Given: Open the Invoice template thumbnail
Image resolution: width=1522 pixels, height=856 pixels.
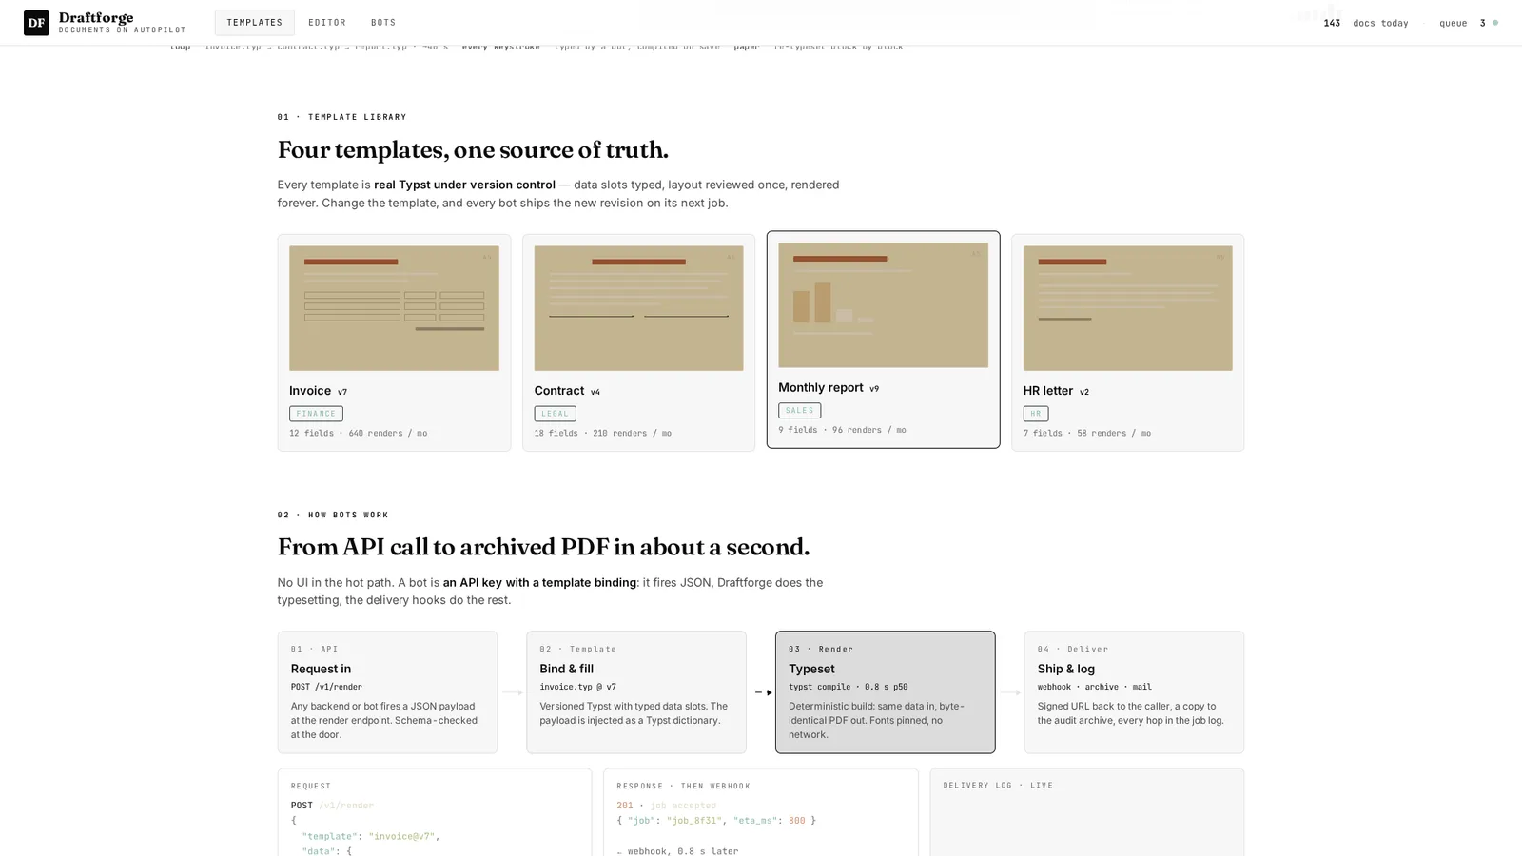Looking at the screenshot, I should click(394, 308).
